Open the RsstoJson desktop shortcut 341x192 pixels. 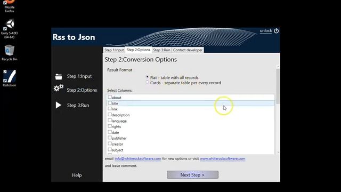(x=10, y=78)
